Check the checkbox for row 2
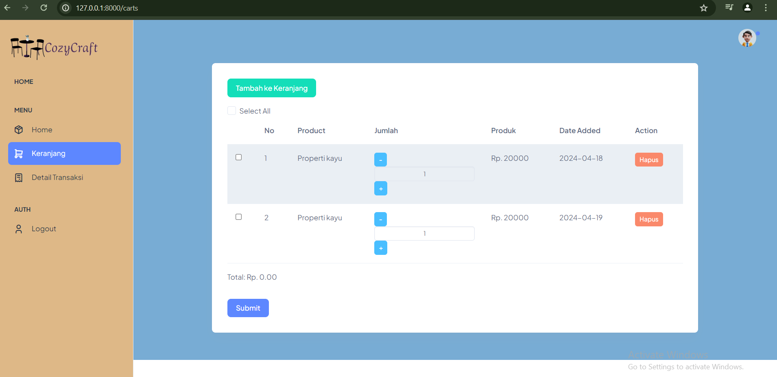Screen dimensions: 777x377 click(239, 217)
